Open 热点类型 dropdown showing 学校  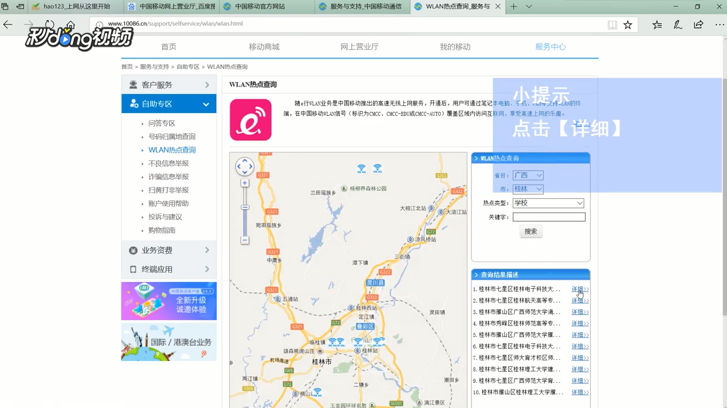pyautogui.click(x=548, y=203)
